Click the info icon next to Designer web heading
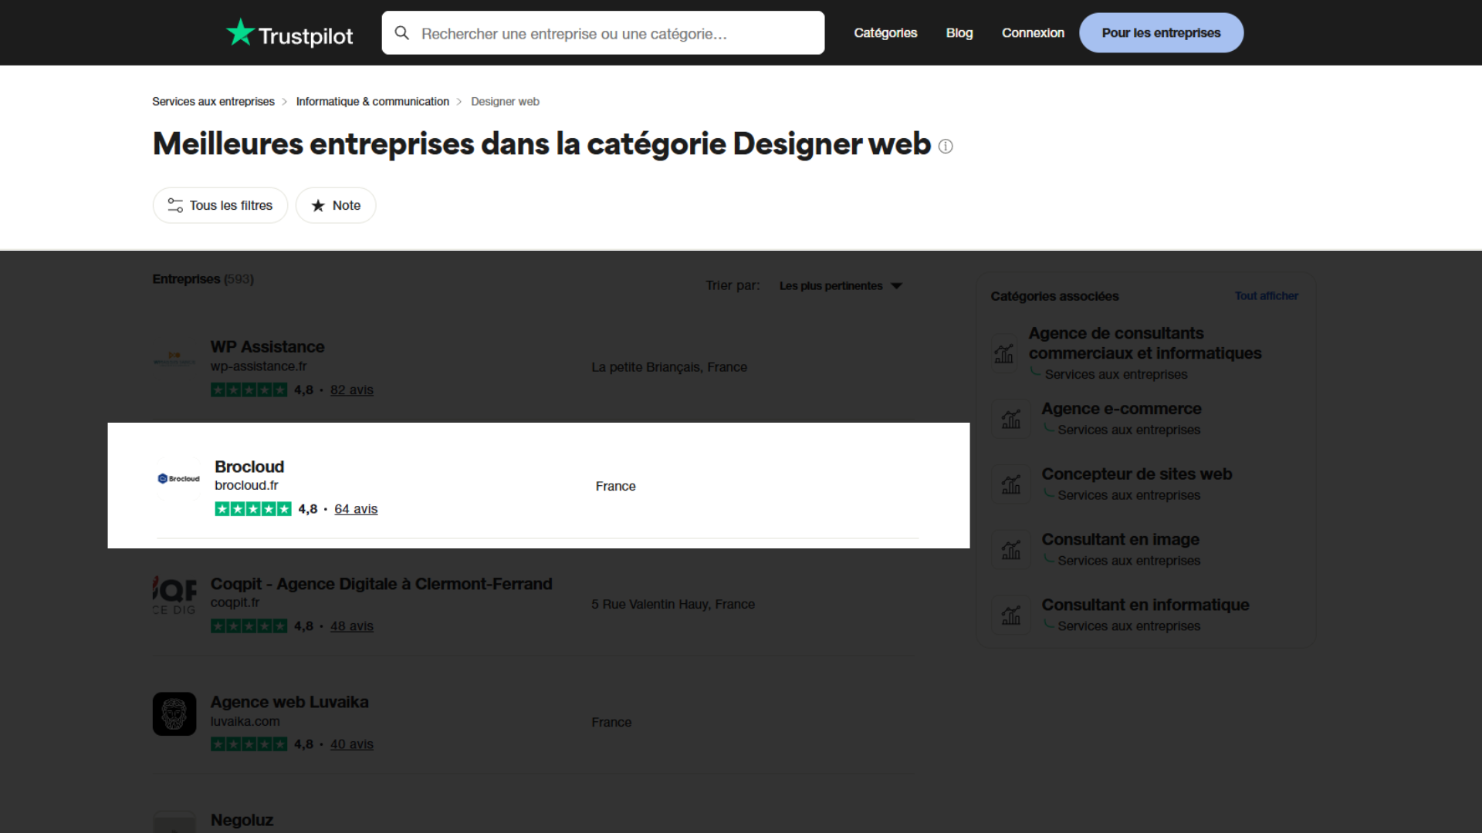The width and height of the screenshot is (1482, 833). click(946, 147)
